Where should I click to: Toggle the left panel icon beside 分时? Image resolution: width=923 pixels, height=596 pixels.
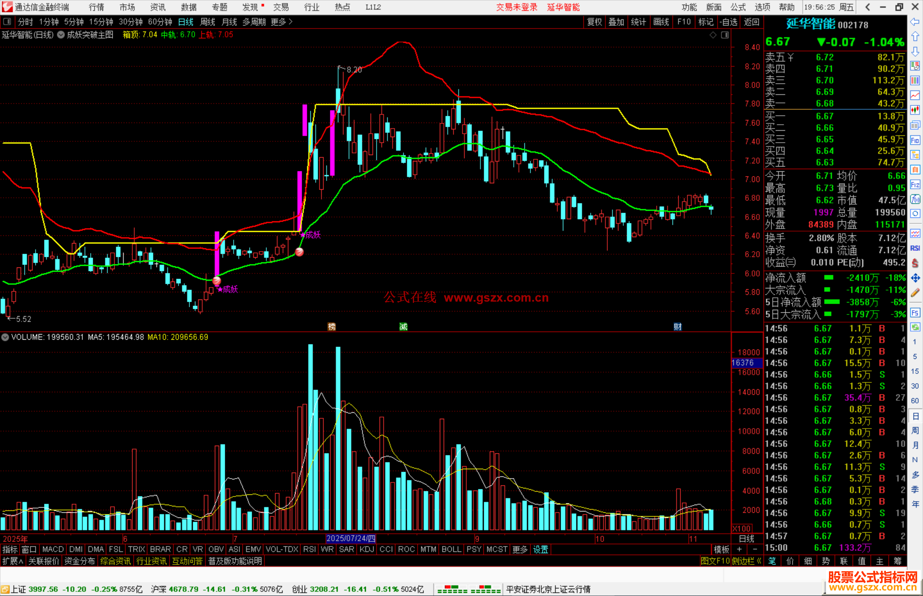pyautogui.click(x=7, y=21)
